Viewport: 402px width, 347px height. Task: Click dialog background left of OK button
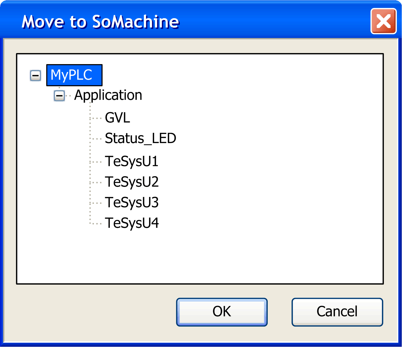94,312
